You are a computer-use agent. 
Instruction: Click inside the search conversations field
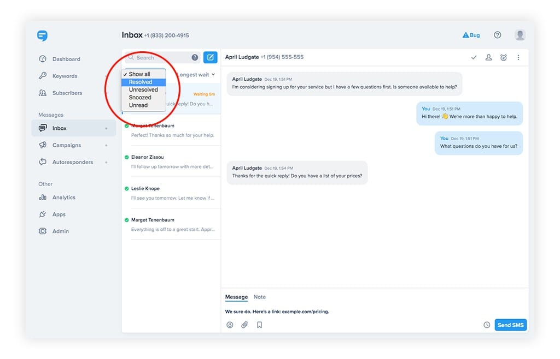[x=161, y=57]
